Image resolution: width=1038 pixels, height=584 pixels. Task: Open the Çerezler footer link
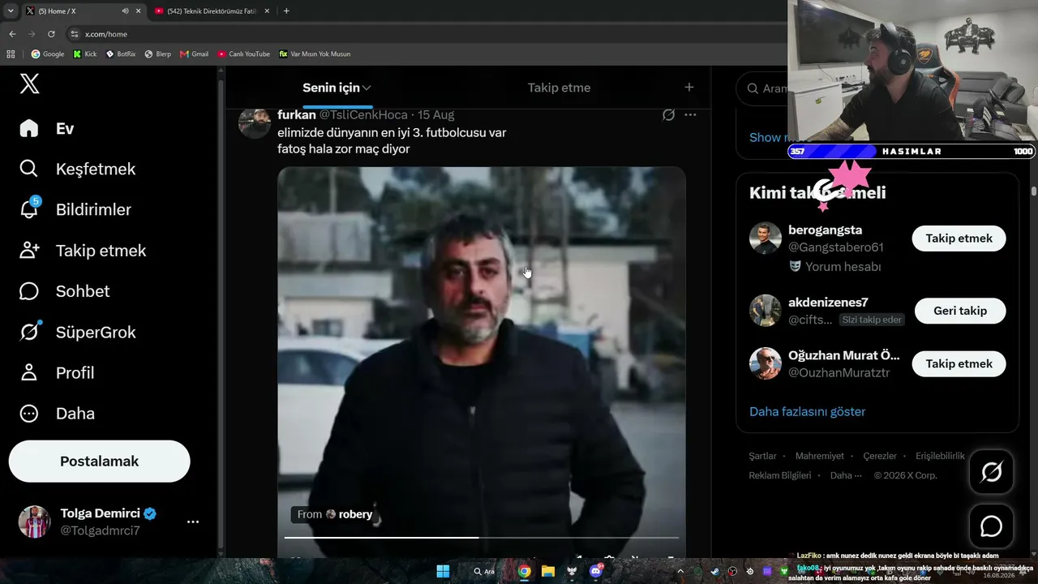coord(880,456)
